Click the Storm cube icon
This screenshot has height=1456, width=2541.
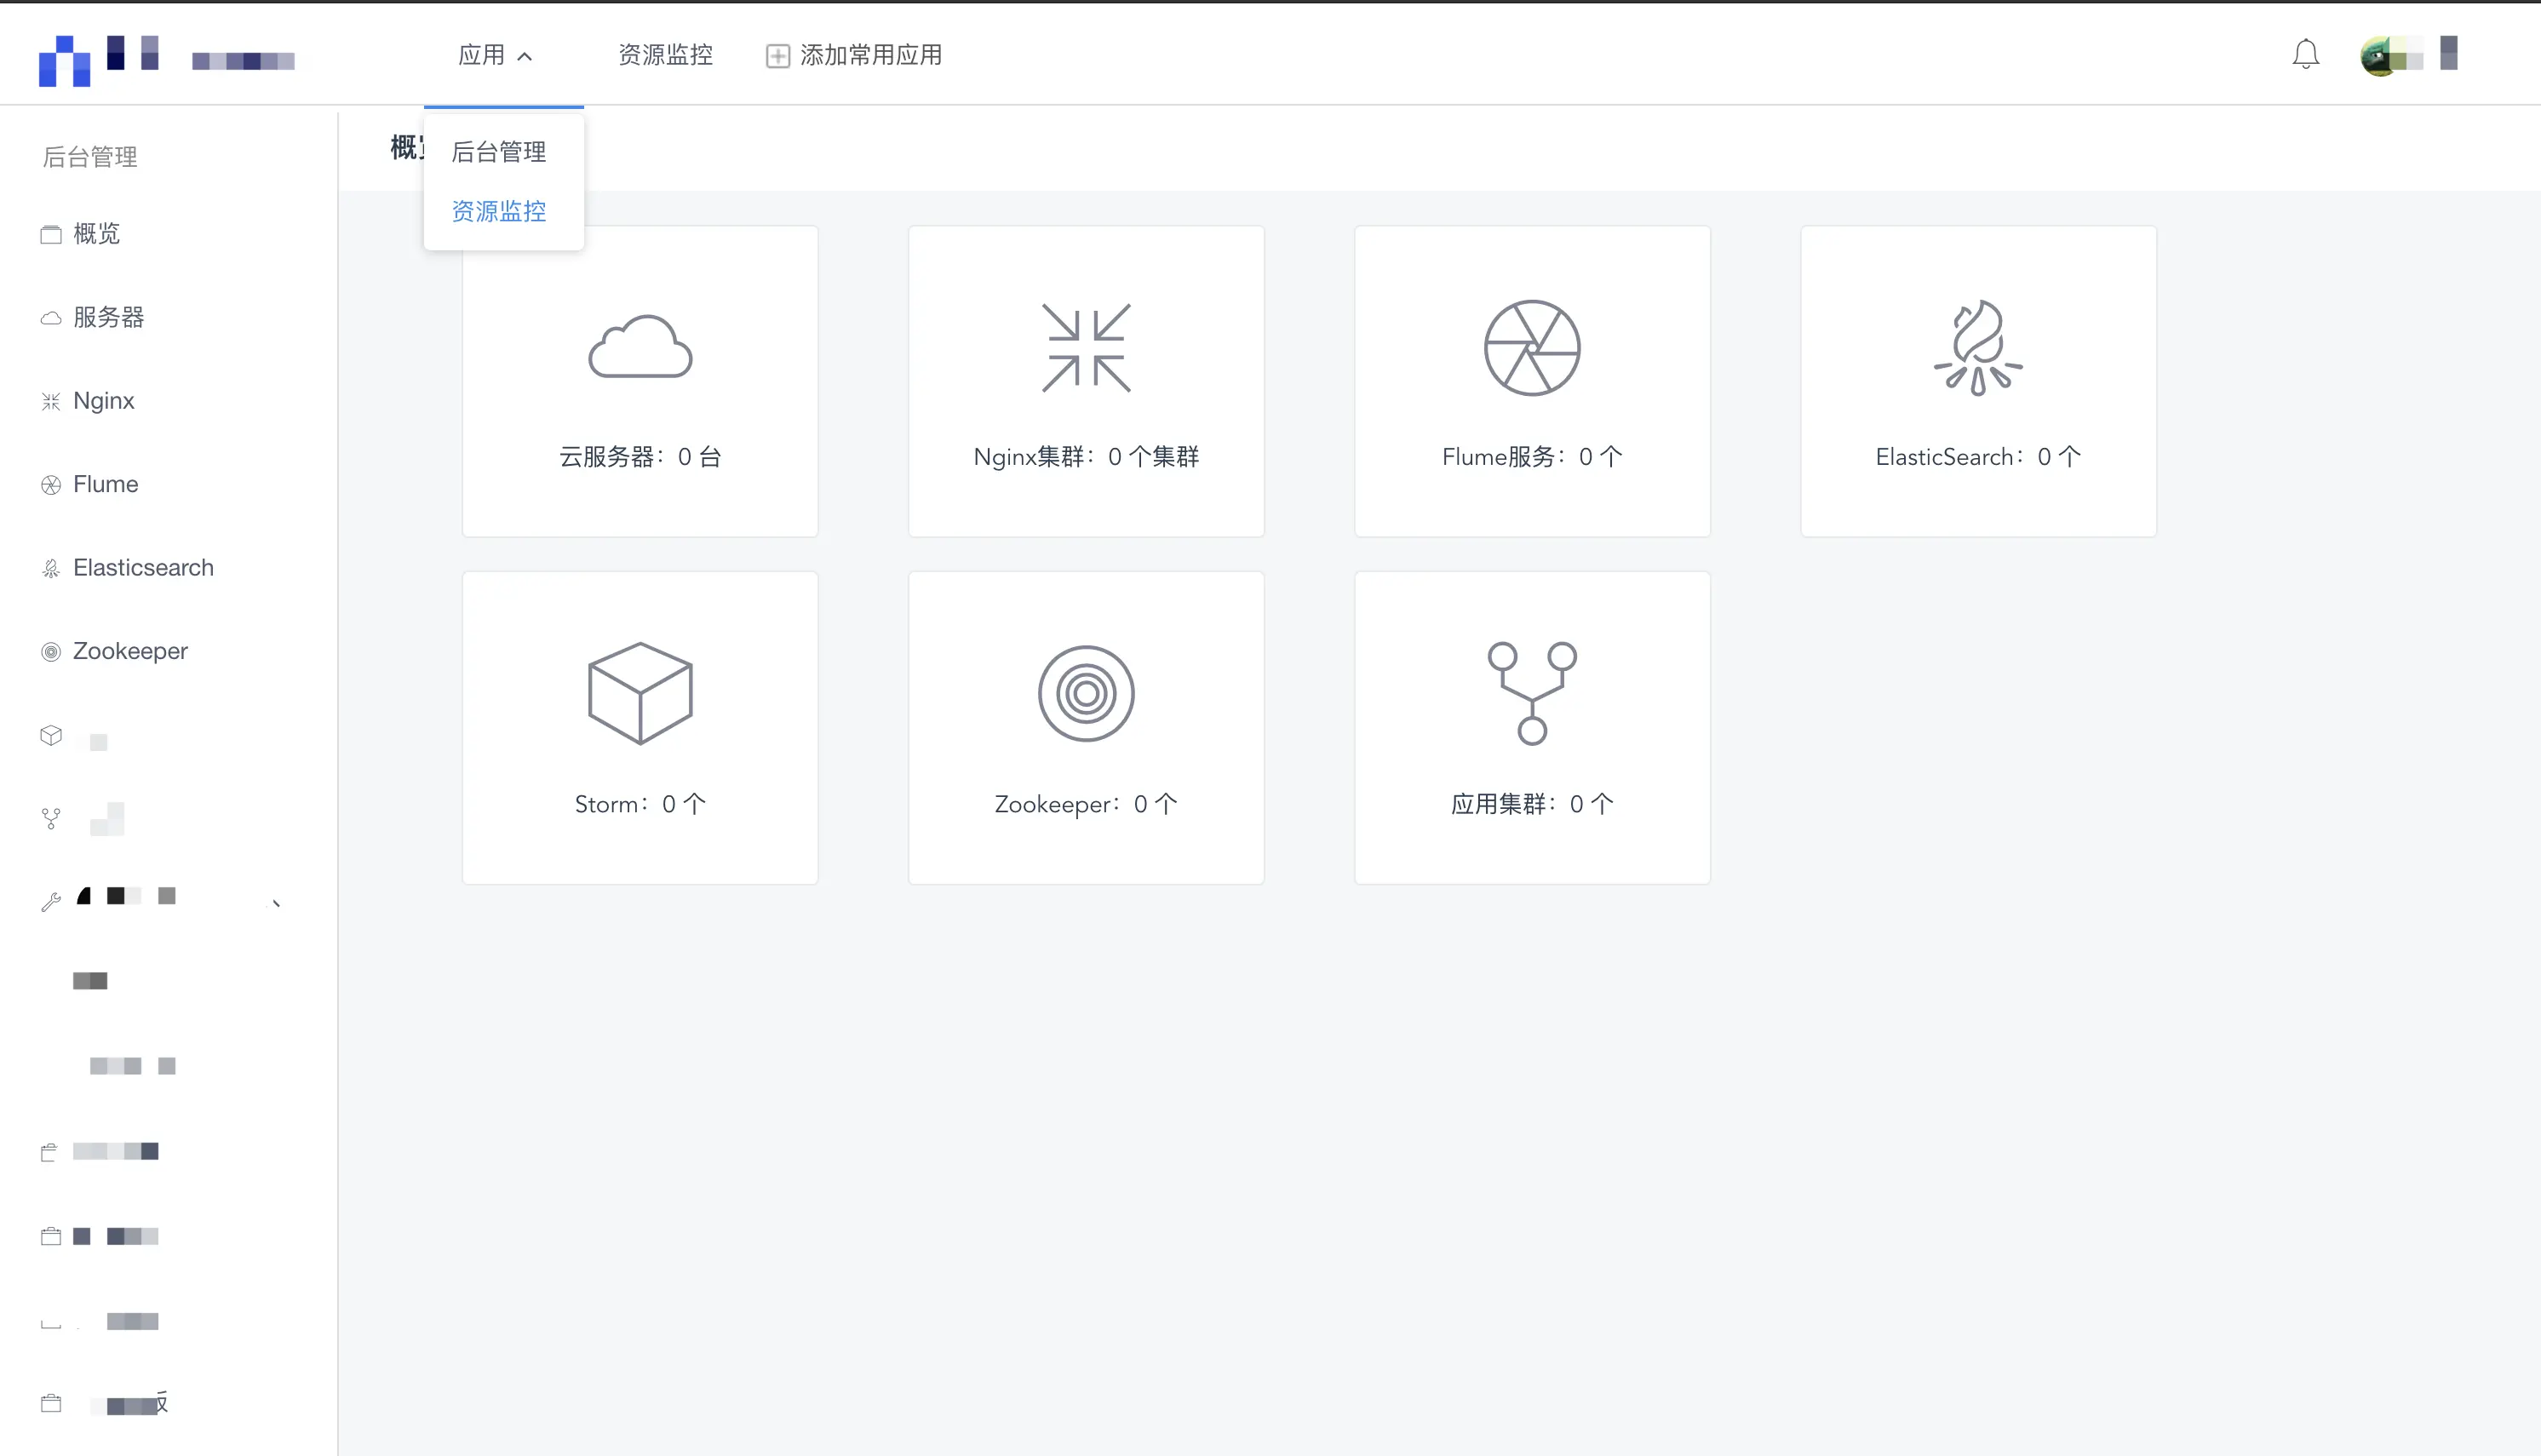(x=640, y=693)
